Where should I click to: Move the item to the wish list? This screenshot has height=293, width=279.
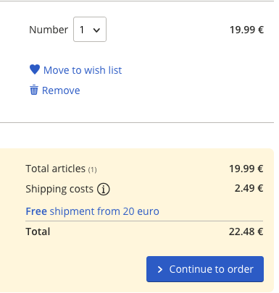pos(83,70)
